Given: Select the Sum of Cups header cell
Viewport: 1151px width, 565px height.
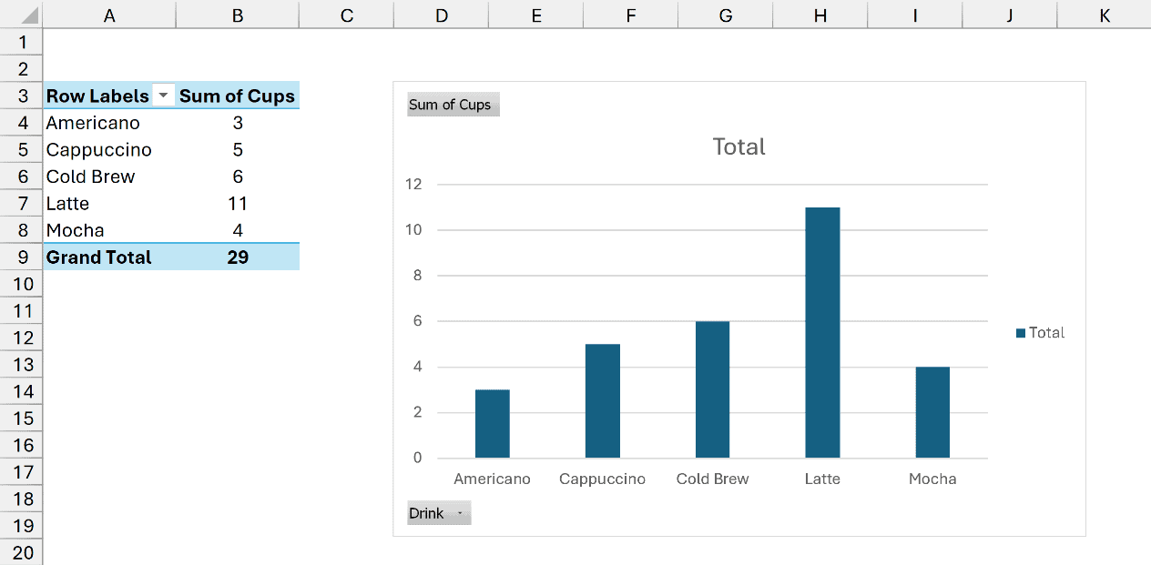Looking at the screenshot, I should click(x=238, y=96).
